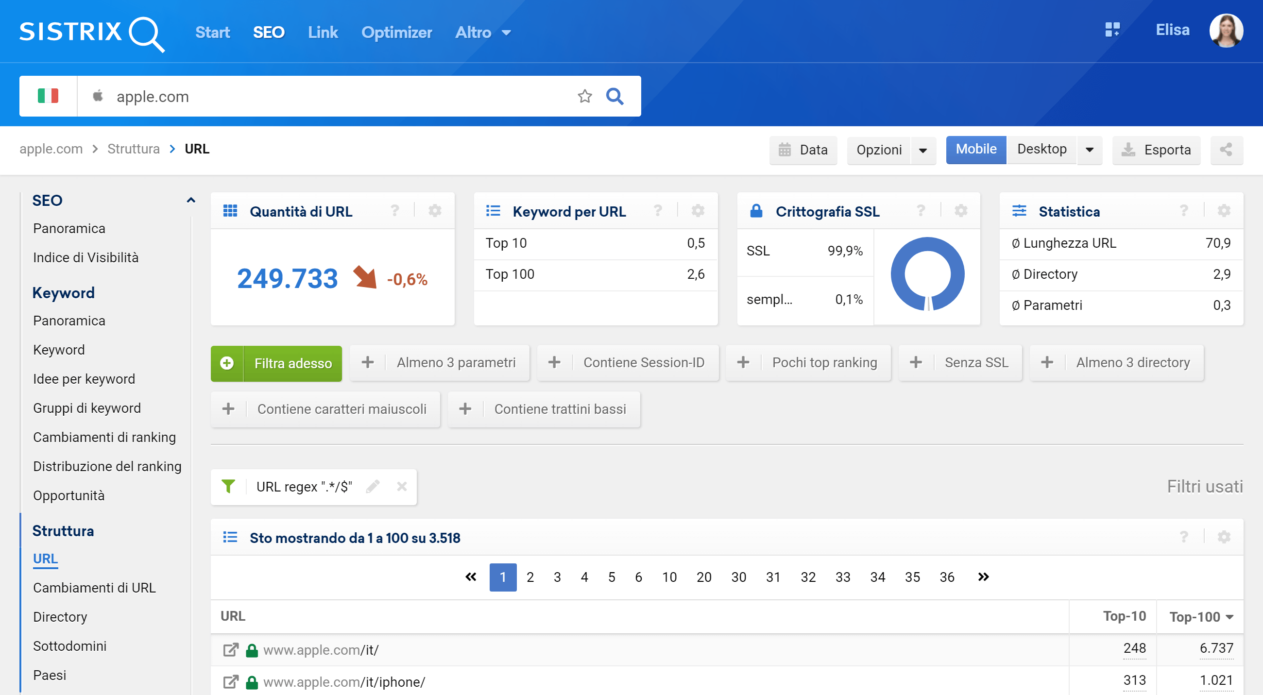Open Sottodomini in sidebar

pos(69,646)
